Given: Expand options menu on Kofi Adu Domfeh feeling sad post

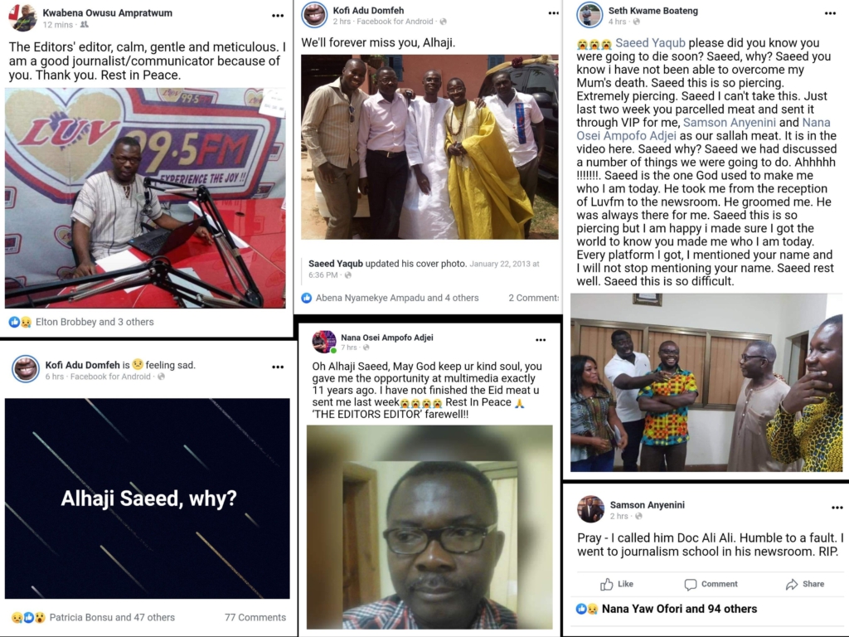Looking at the screenshot, I should (278, 367).
